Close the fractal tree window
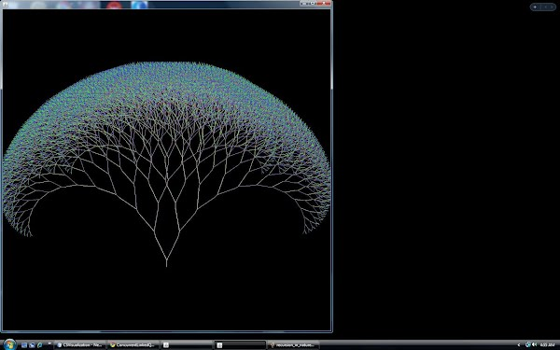560x350 pixels. click(324, 3)
